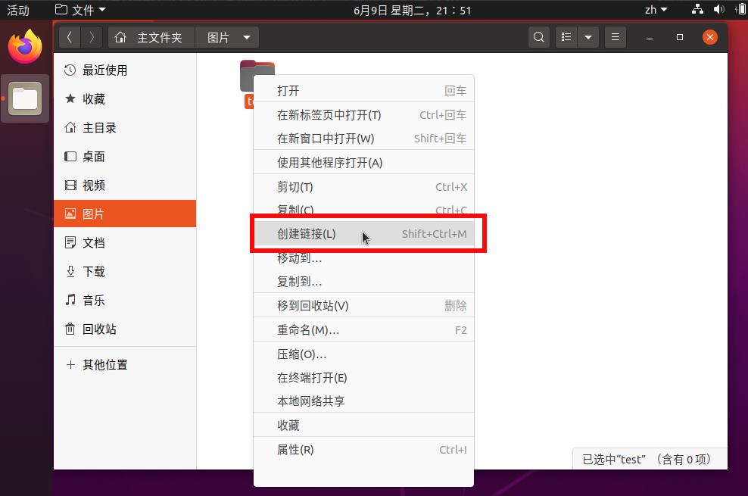The image size is (748, 496).
Task: Toggle the list view icon
Action: (x=566, y=37)
